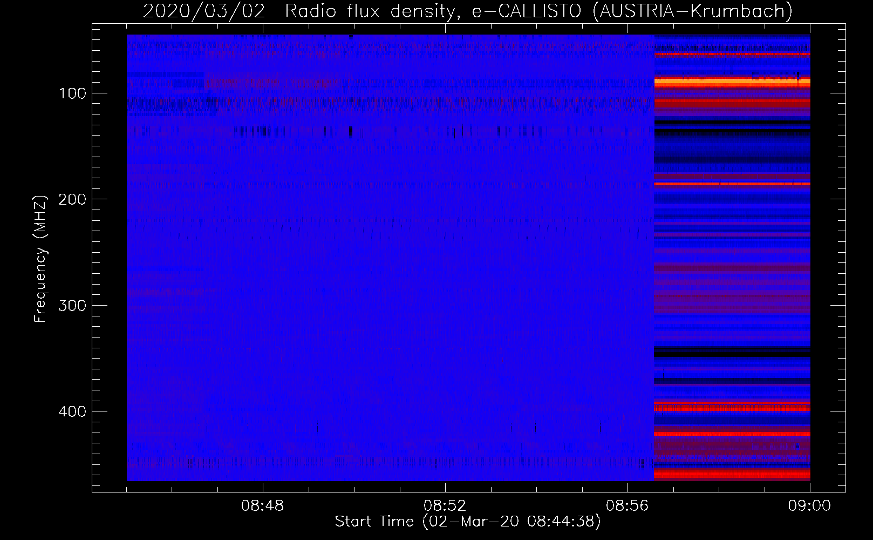The height and width of the screenshot is (540, 873).
Task: Click the '300' frequency tick label
Action: (73, 306)
